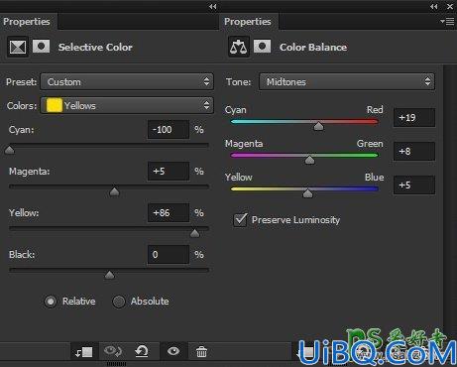The height and width of the screenshot is (367, 457).
Task: Click the clip to layer icon in left panel
Action: [x=84, y=352]
